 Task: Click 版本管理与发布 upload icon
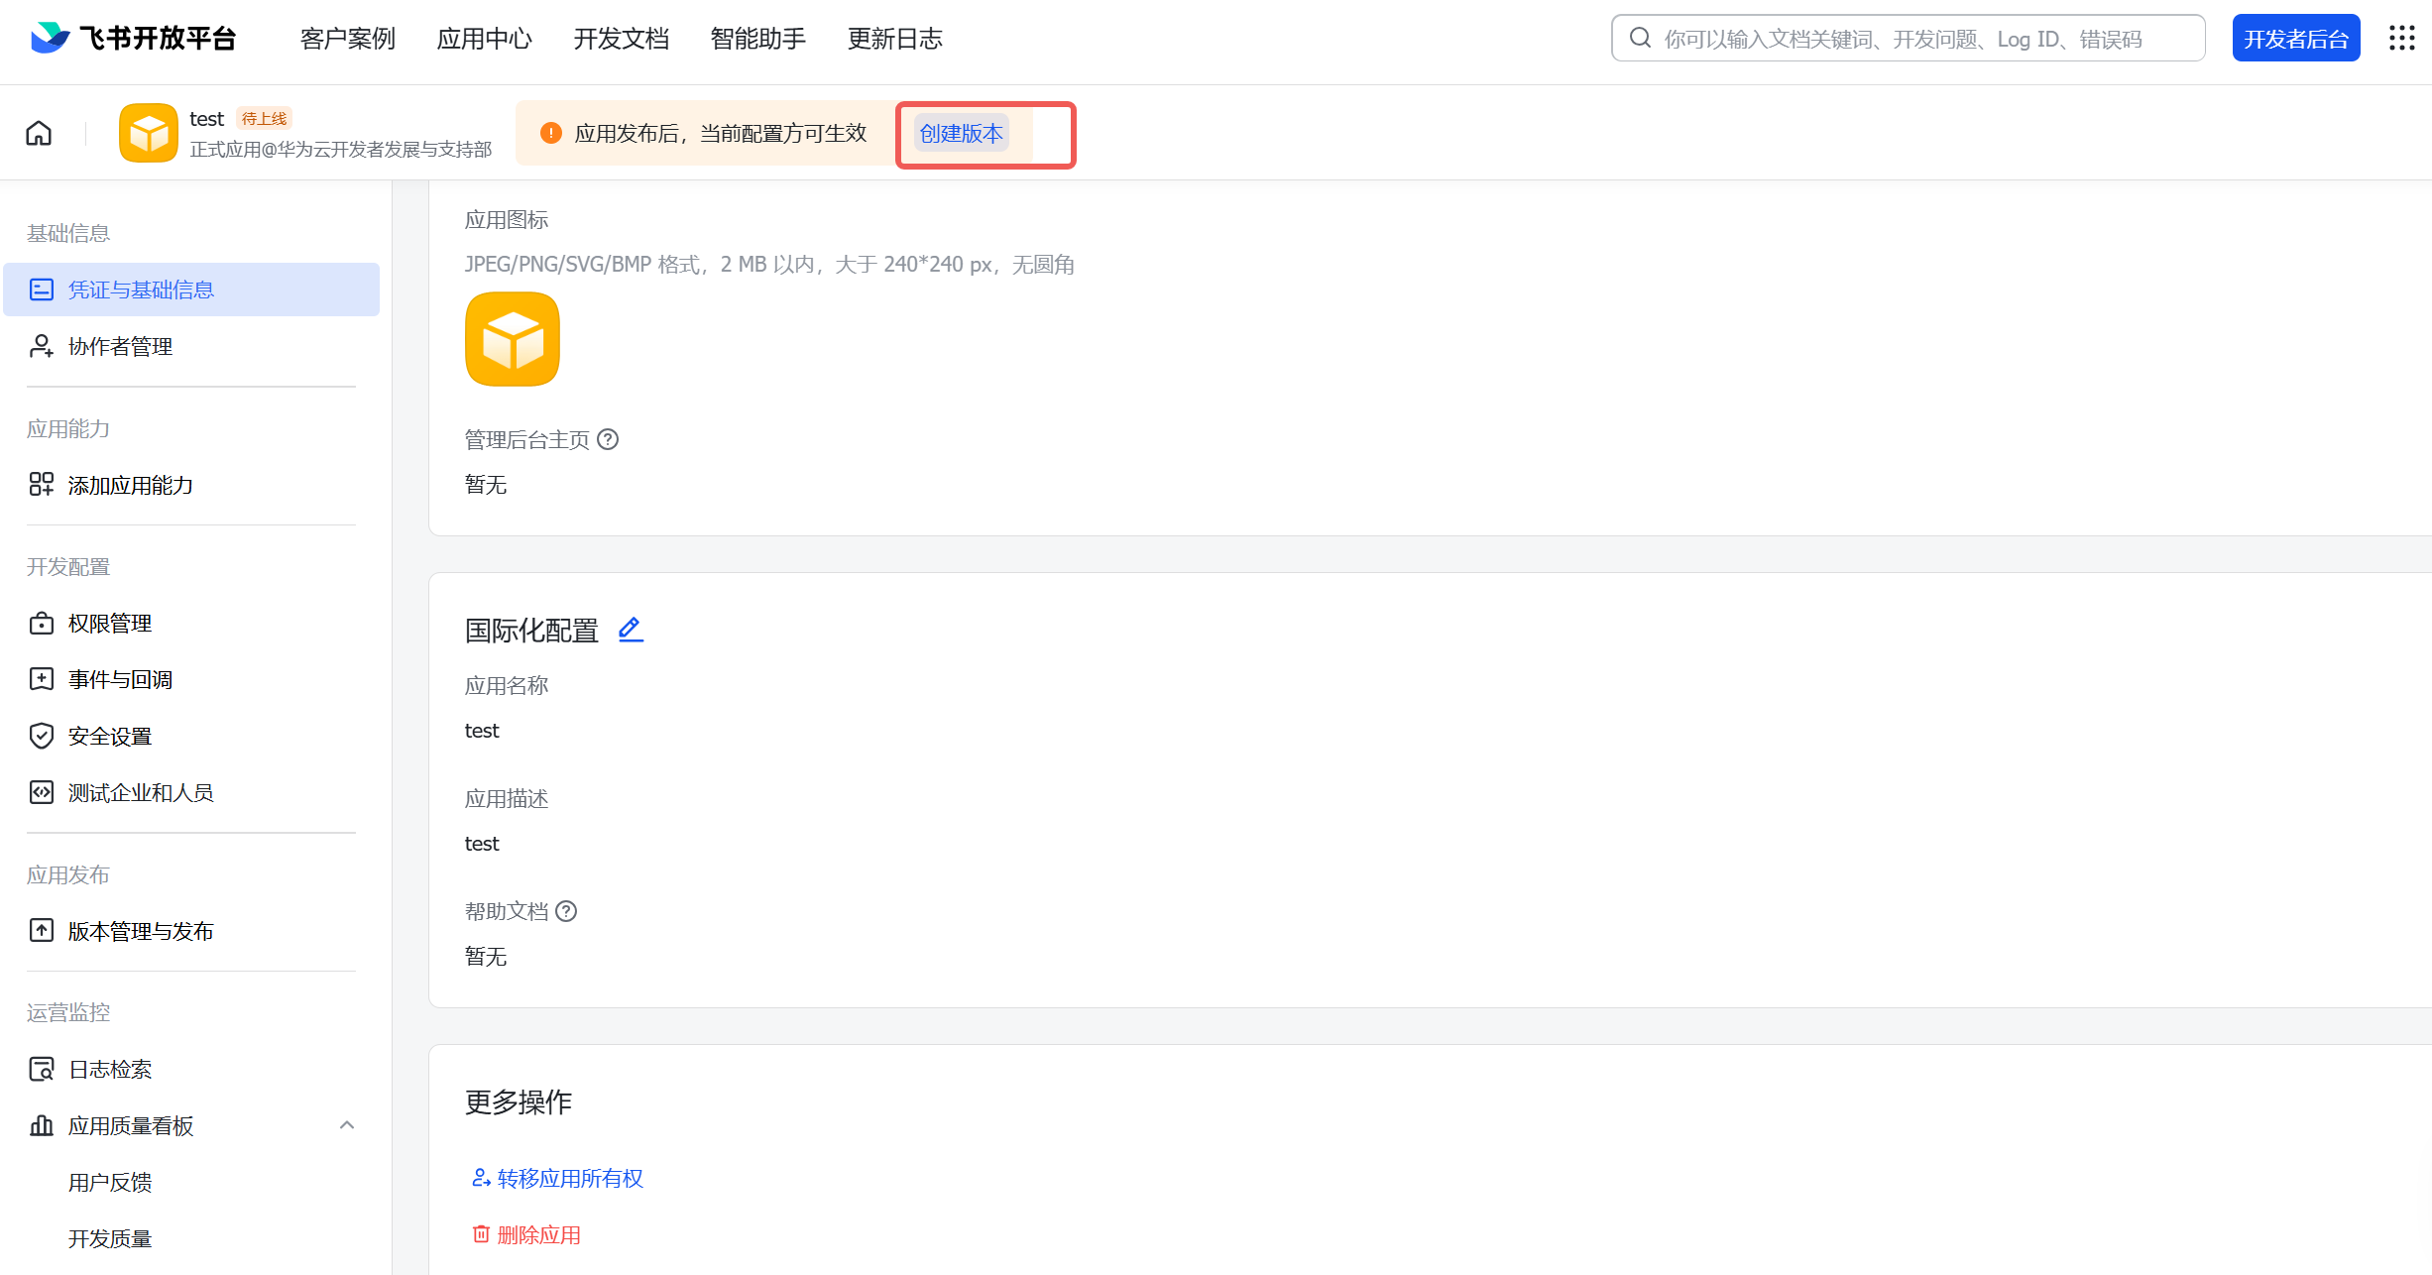click(x=42, y=931)
